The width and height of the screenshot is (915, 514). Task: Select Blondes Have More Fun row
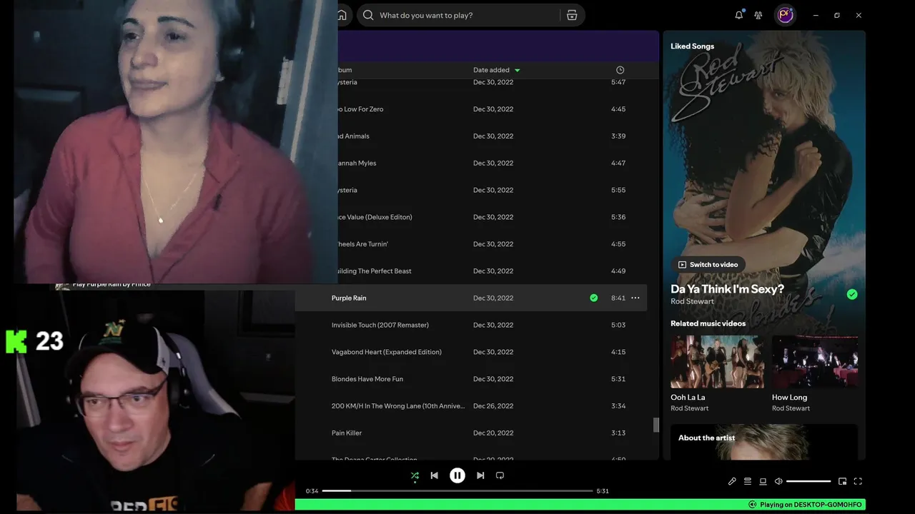pyautogui.click(x=472, y=379)
